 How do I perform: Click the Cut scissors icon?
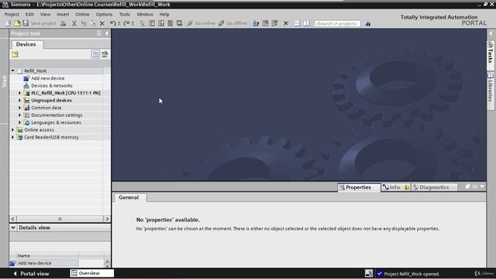pos(74,23)
